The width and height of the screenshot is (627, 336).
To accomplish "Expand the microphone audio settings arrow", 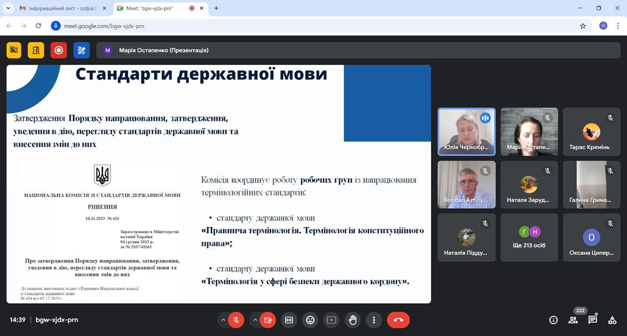I will coord(223,320).
